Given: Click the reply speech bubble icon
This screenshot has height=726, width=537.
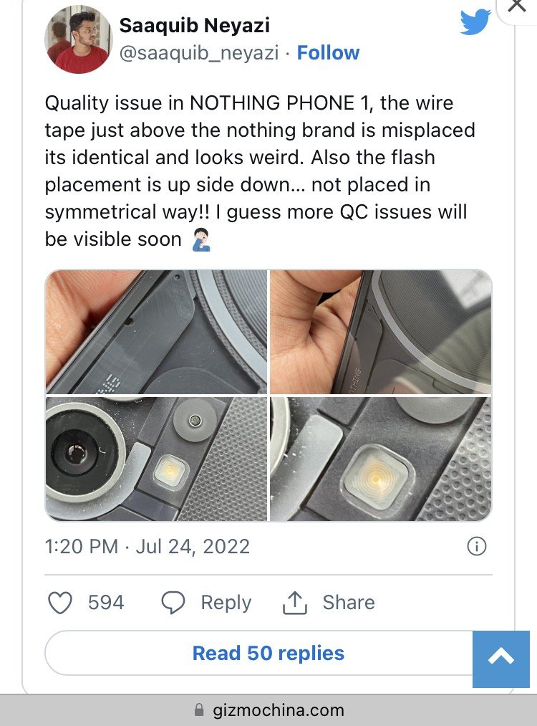Looking at the screenshot, I should coord(173,603).
